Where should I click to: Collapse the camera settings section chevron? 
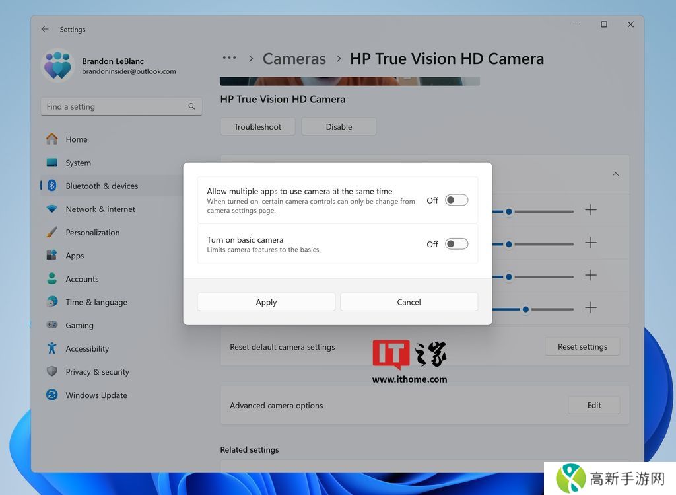[x=615, y=174]
